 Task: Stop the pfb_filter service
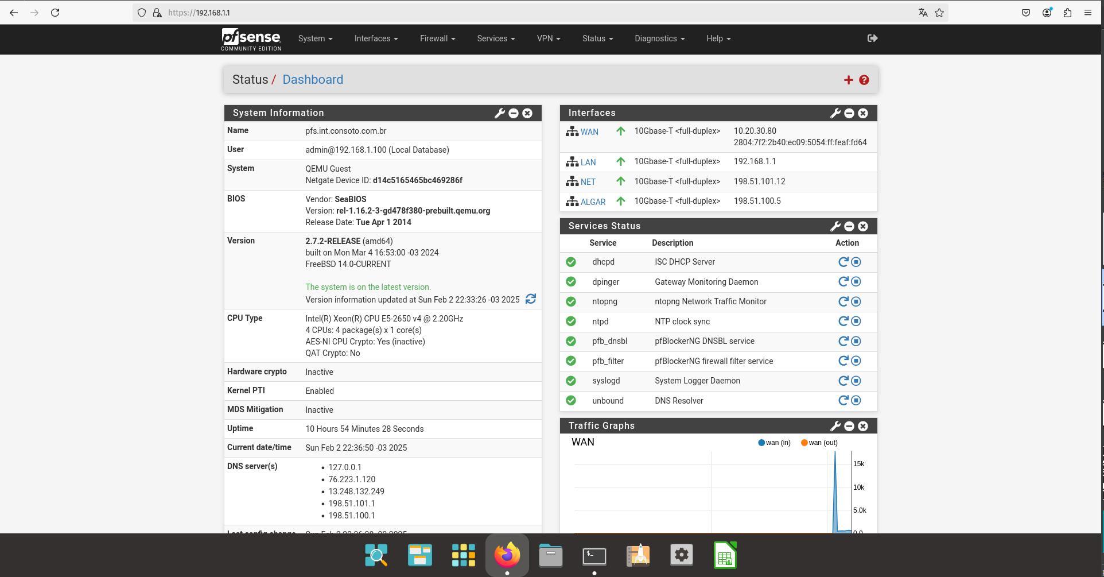tap(856, 361)
